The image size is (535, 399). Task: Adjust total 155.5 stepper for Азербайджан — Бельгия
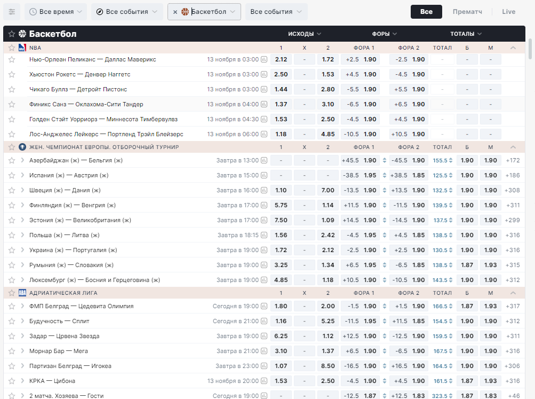click(x=451, y=160)
